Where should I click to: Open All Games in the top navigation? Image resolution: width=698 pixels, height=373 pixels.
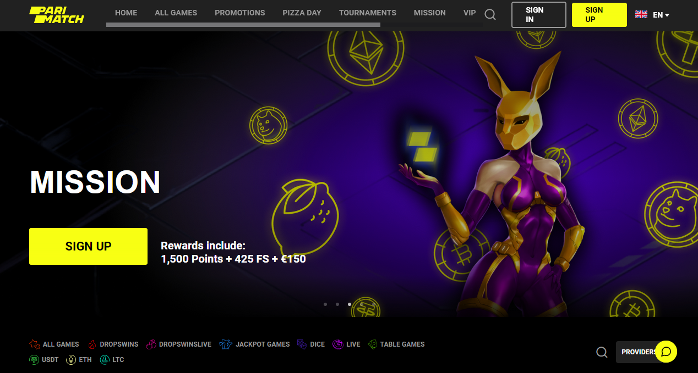tap(176, 13)
